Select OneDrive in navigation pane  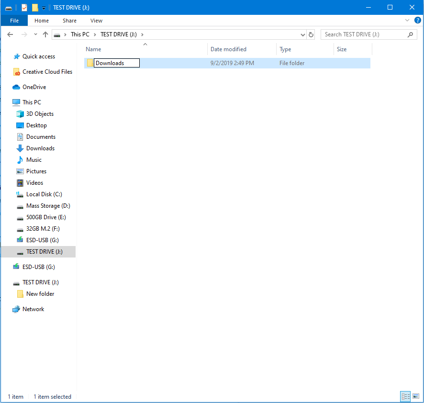[34, 87]
